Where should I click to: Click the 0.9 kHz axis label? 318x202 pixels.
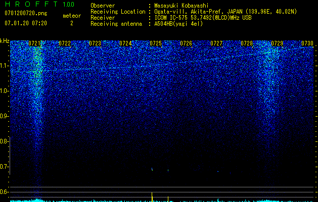pyautogui.click(x=5, y=116)
